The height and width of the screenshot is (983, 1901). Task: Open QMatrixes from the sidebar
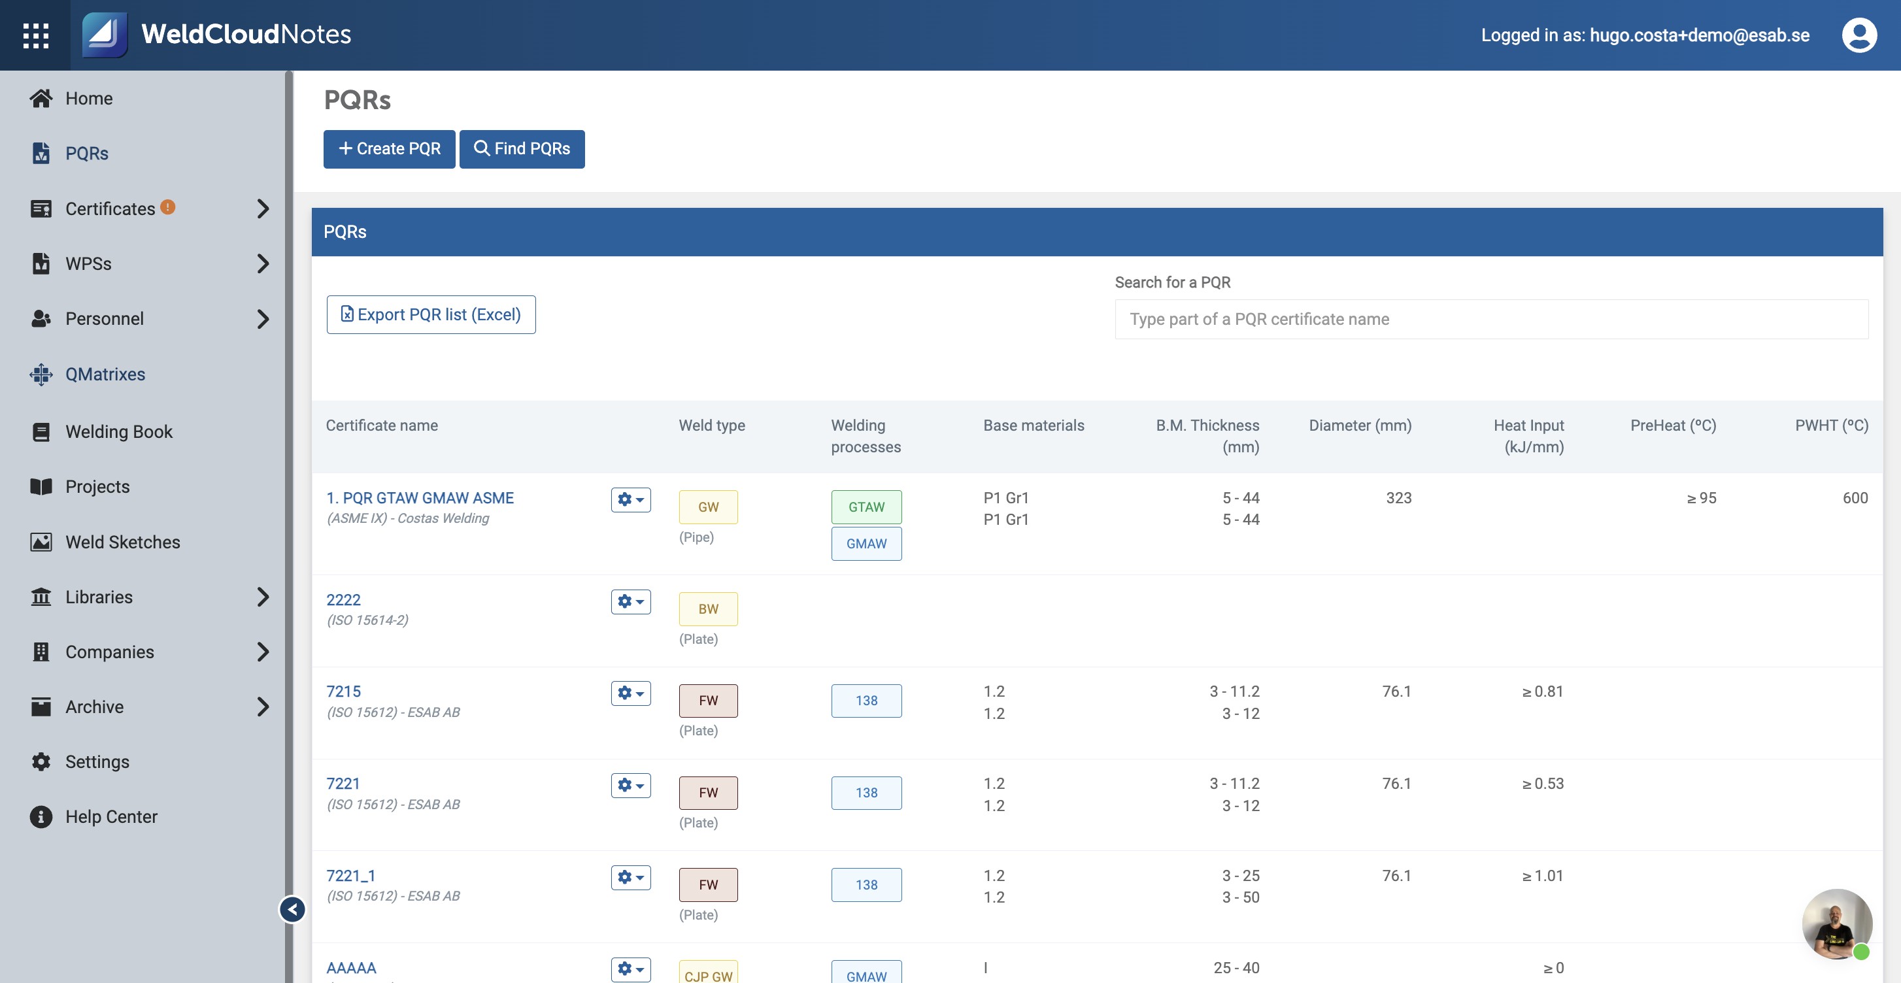[105, 374]
